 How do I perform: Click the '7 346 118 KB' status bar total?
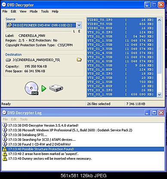pos(136,104)
